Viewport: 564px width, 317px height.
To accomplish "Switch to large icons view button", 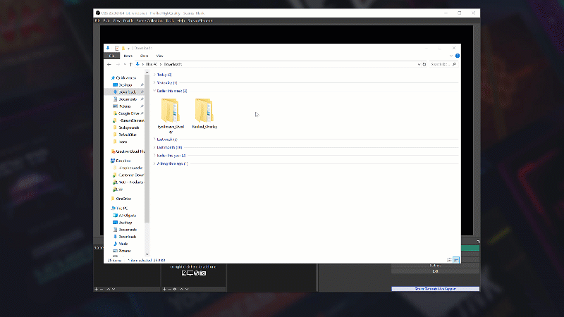I will 456,260.
